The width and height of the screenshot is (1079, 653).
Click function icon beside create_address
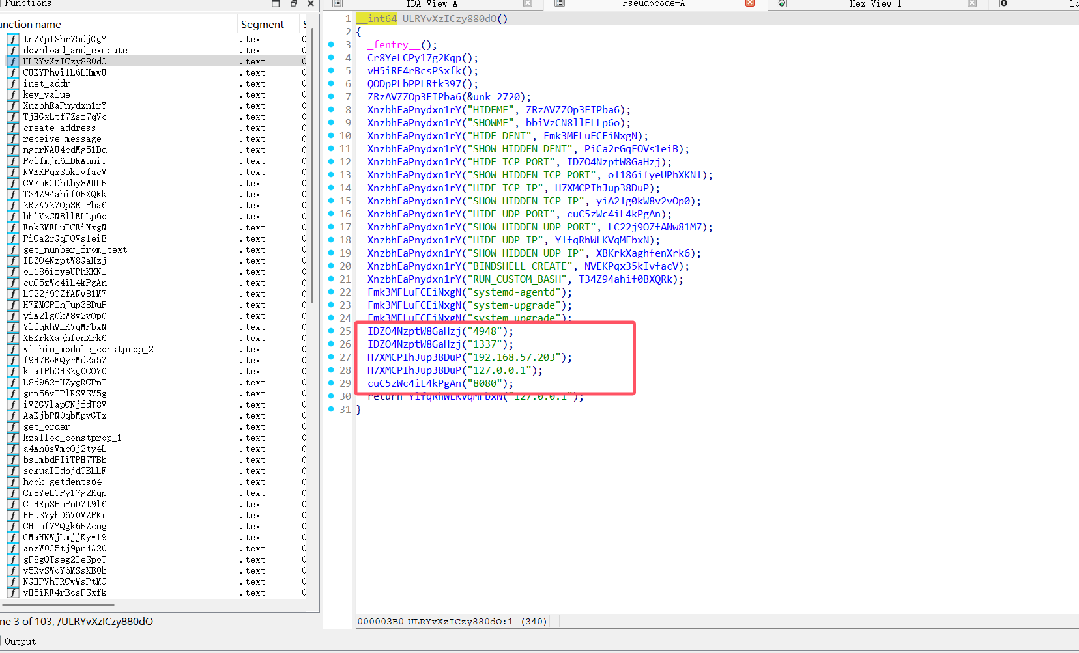13,128
